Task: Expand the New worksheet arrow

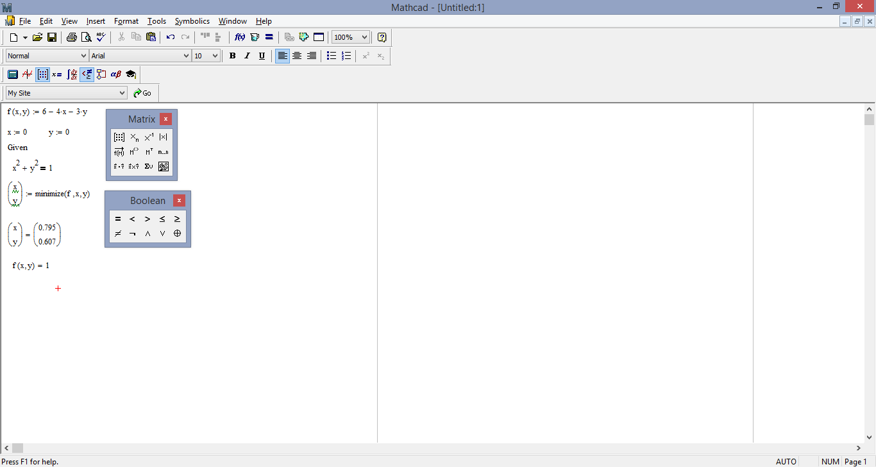Action: pos(25,37)
